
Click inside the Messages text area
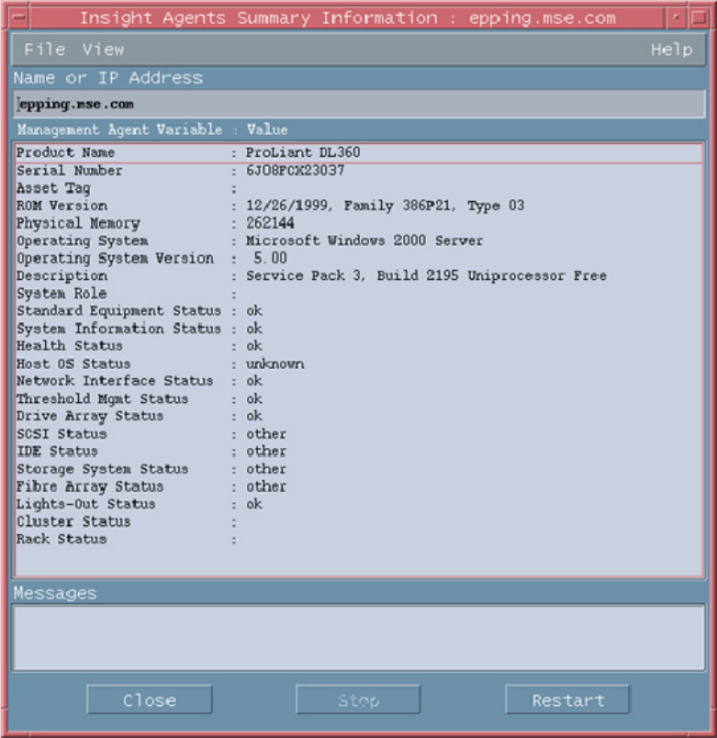[x=359, y=638]
